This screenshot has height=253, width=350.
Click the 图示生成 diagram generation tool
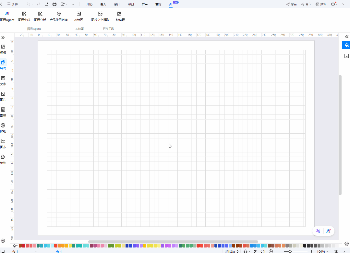coord(24,16)
